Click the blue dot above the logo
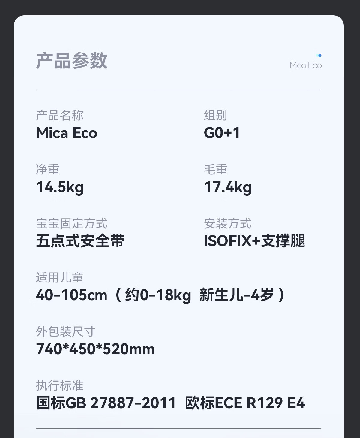The height and width of the screenshot is (438, 360). (320, 56)
